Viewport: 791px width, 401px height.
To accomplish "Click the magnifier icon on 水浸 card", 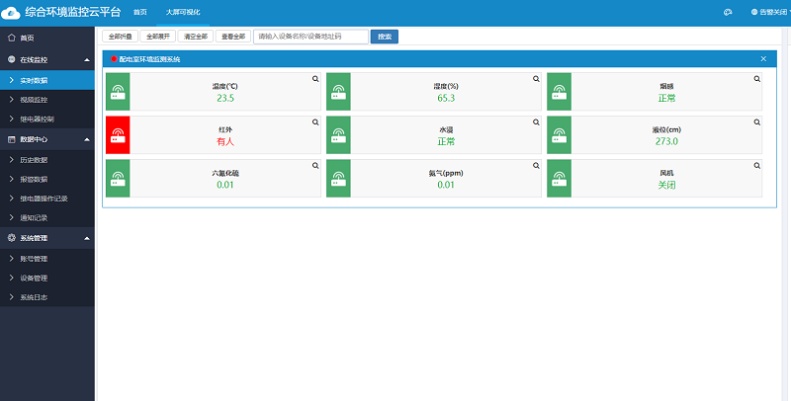I will 537,121.
